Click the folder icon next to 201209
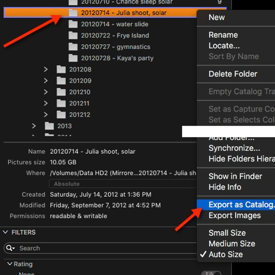 61,81
